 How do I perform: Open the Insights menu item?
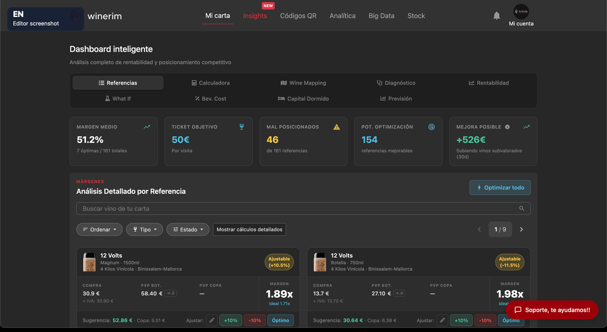(x=255, y=16)
